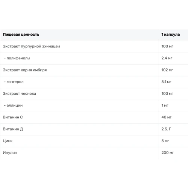
Task: Select the 'Экстракт чеснока' row label
Action: (19, 94)
